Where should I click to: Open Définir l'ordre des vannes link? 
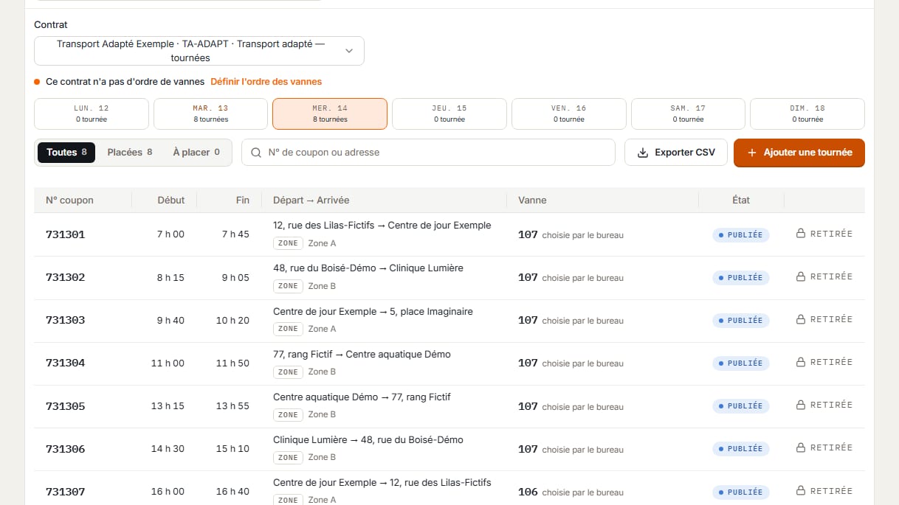(266, 82)
